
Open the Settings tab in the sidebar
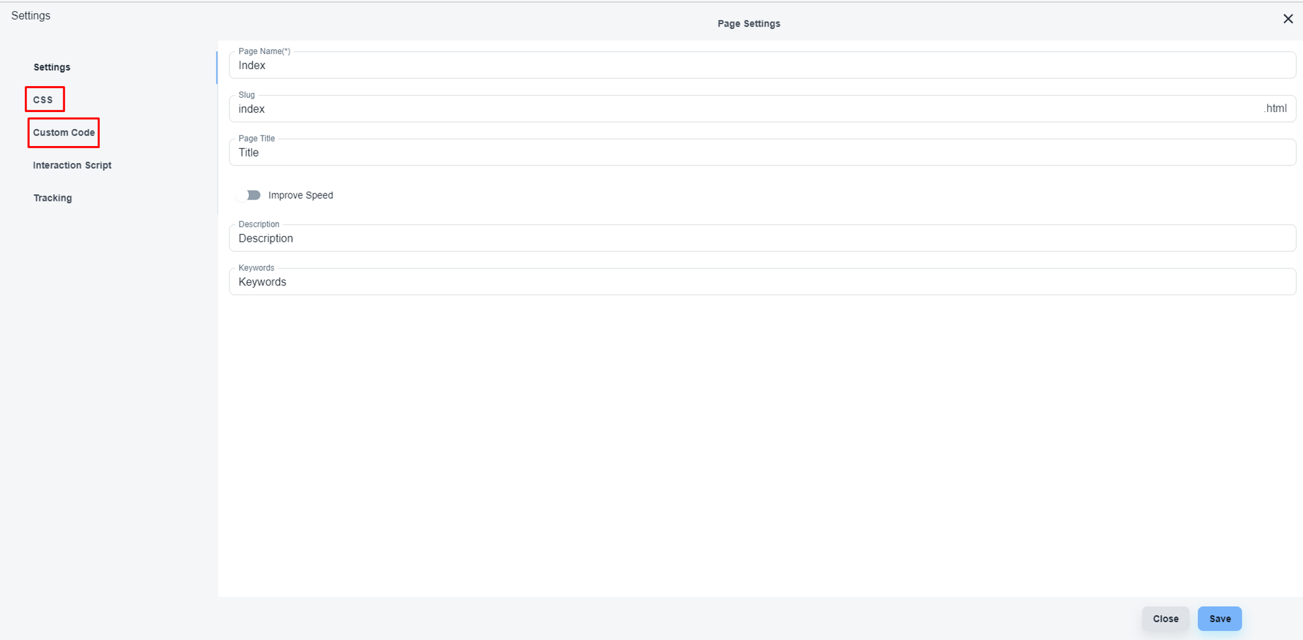52,67
